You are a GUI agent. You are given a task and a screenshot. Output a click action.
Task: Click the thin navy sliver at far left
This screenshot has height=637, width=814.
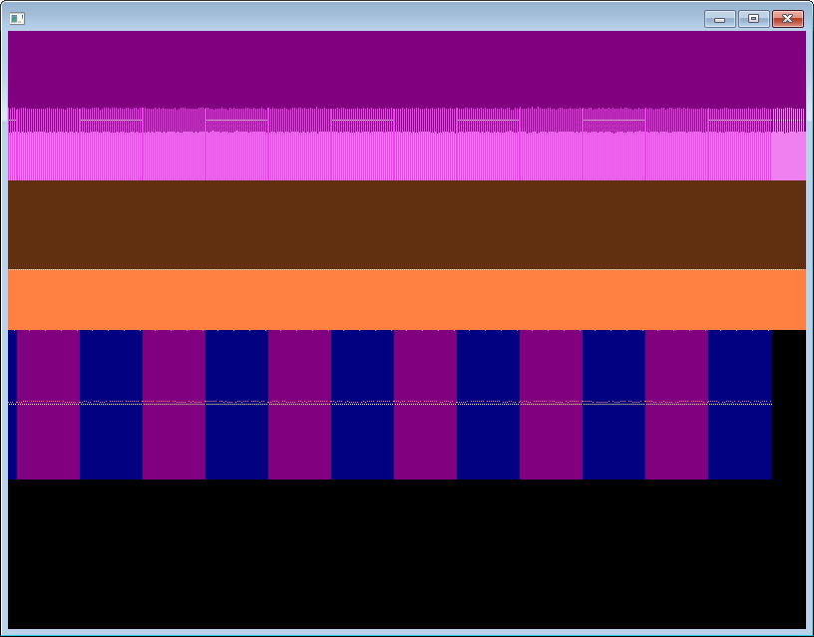[12, 439]
